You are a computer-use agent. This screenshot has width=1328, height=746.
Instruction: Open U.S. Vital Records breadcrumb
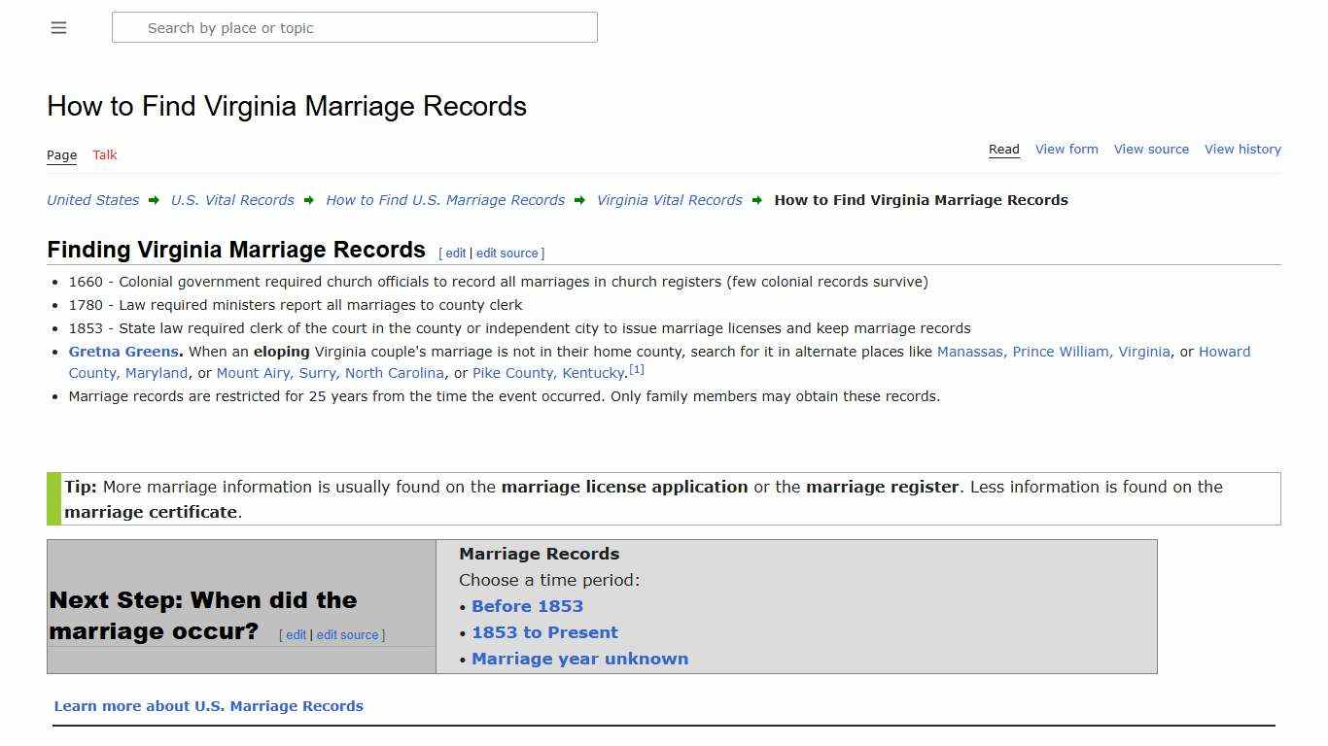tap(232, 200)
